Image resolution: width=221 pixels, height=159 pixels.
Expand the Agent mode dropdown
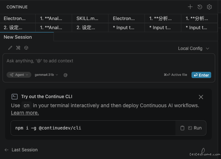(x=19, y=75)
